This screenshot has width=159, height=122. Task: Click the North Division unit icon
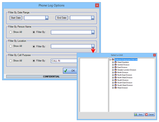116,73
